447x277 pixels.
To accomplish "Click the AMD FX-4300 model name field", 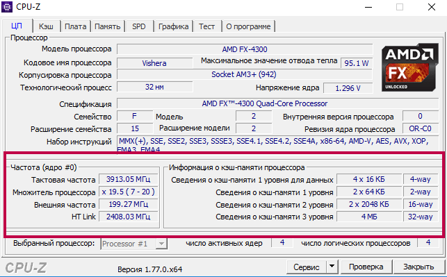I will 245,49.
